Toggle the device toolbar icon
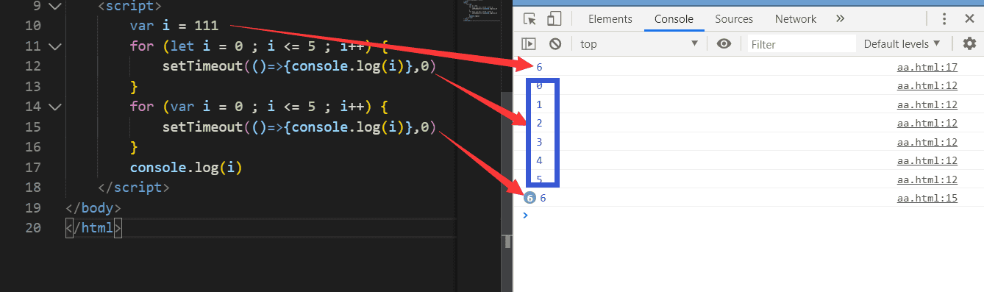The image size is (984, 292). click(555, 19)
